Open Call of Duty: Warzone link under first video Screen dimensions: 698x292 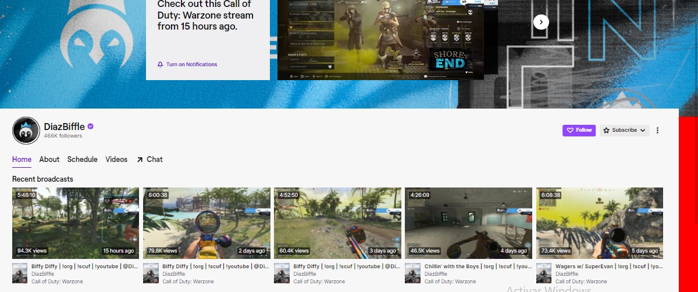click(57, 282)
